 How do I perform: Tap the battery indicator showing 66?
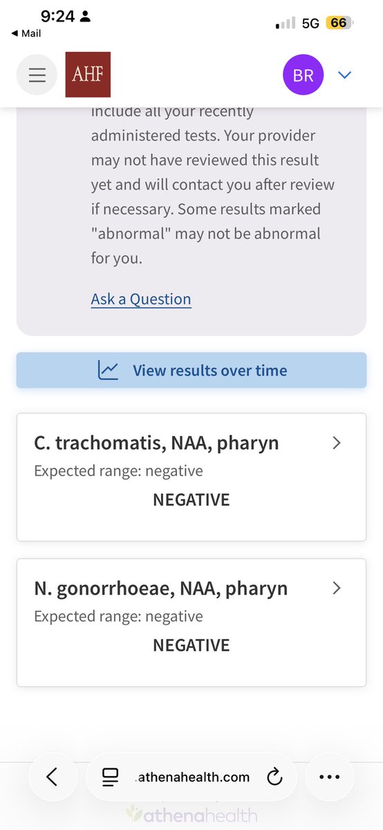[x=339, y=24]
